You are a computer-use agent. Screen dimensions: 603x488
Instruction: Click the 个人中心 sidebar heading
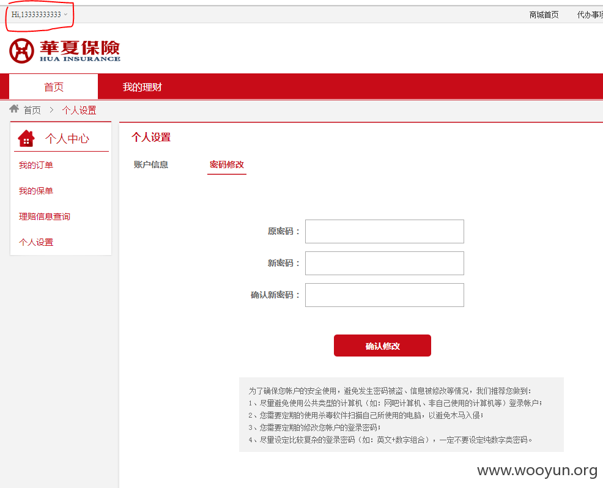(x=67, y=138)
